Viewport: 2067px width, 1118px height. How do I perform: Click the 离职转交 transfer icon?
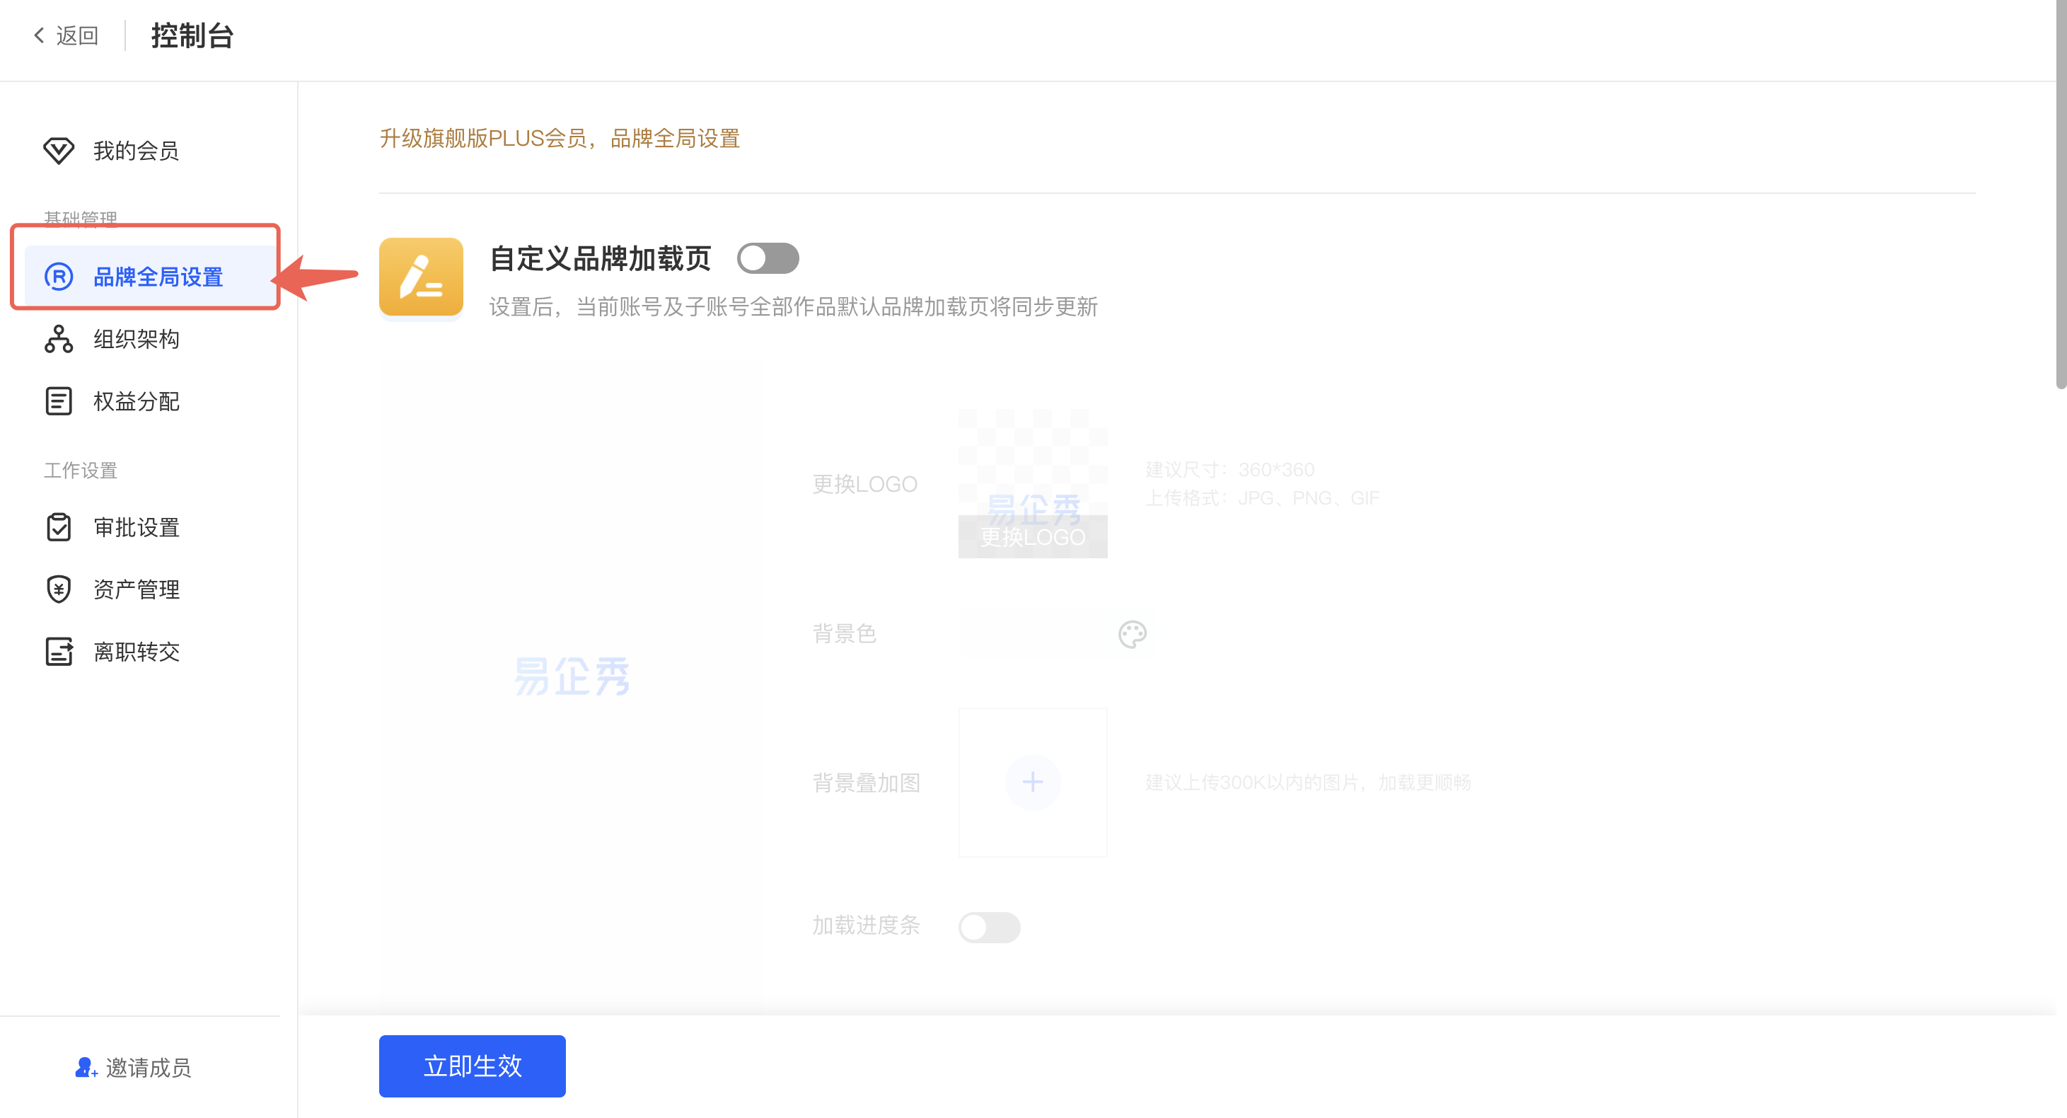click(x=59, y=652)
